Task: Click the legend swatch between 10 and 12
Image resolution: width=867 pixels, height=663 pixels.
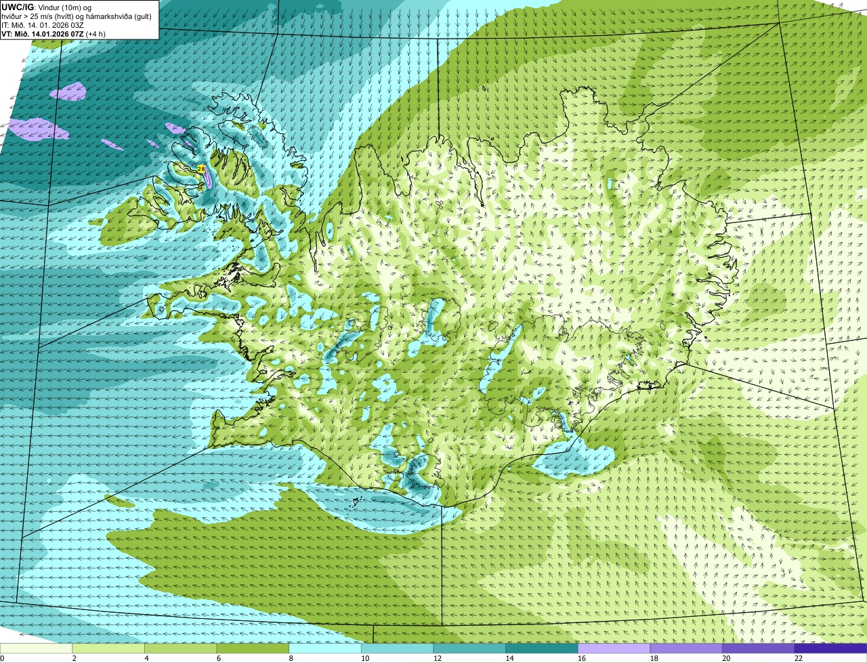Action: [397, 648]
